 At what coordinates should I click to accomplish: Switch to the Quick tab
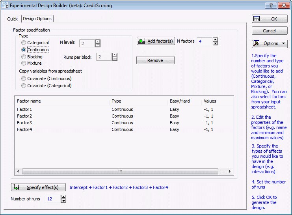12,19
